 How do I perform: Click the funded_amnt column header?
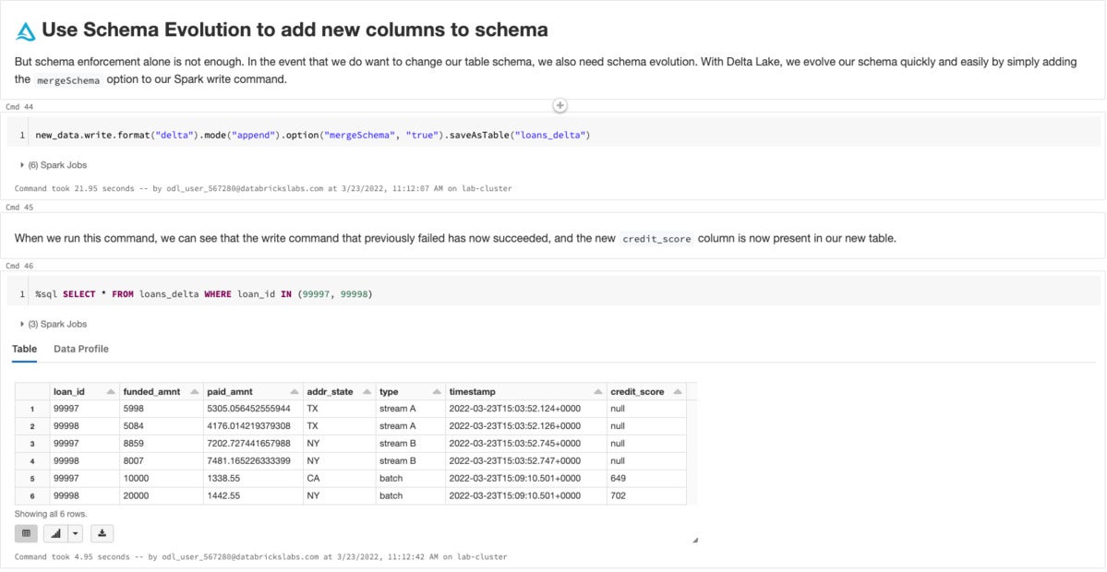click(151, 391)
